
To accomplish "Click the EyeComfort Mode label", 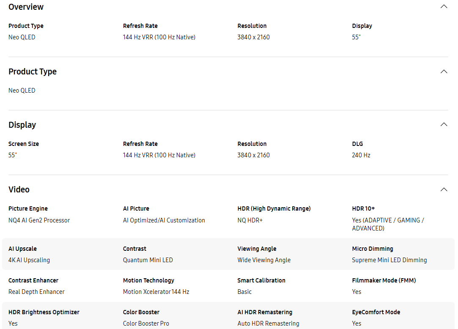I will (376, 312).
